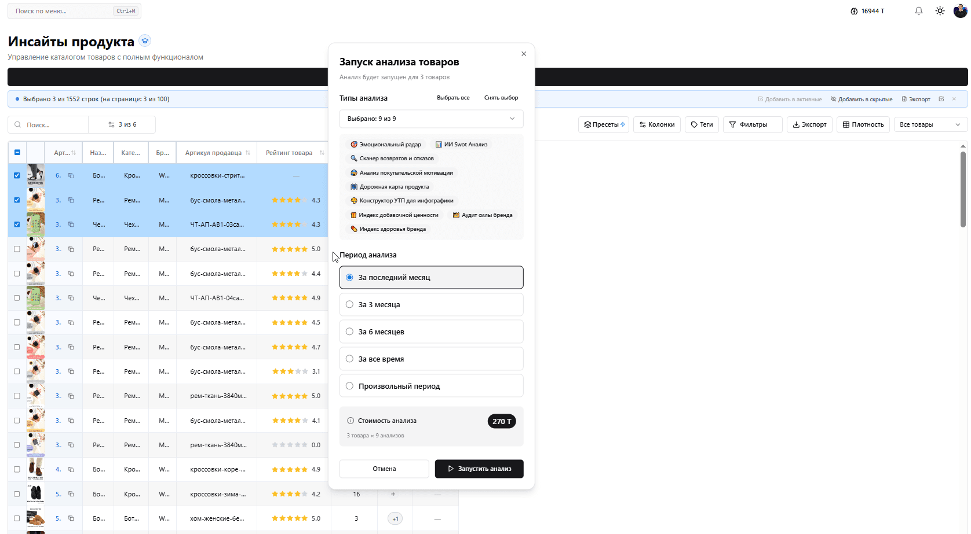Close the analysis launch dialog
Viewport: 971px width, 534px height.
coord(524,54)
